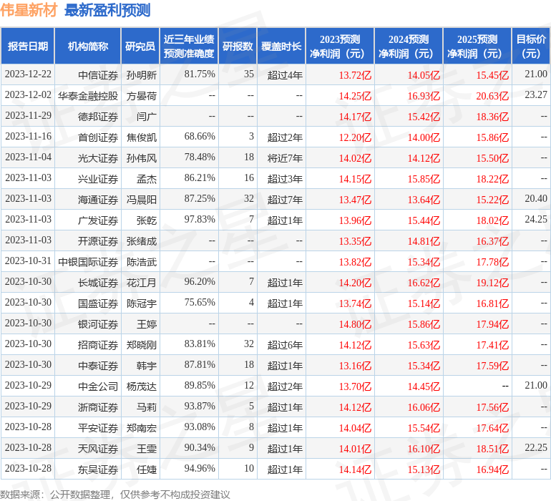The width and height of the screenshot is (551, 501).
Task: Click the 覆盖时长 column header
Action: [x=281, y=46]
